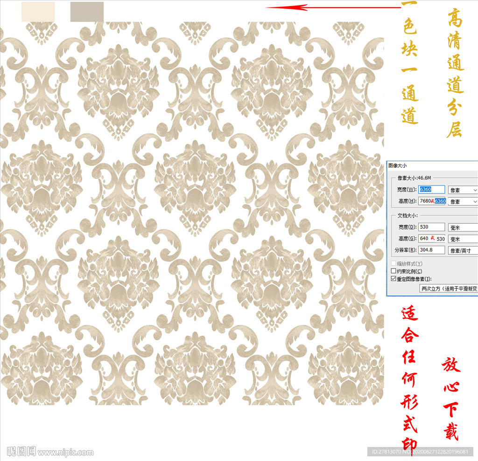Click the 分辨率(R) label

(x=406, y=250)
